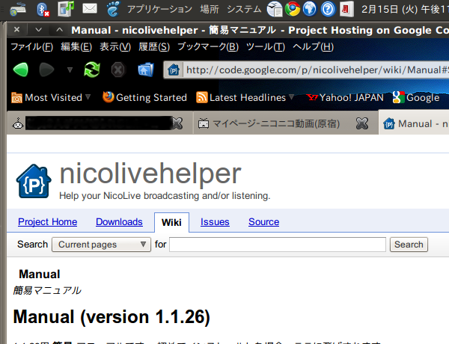The width and height of the screenshot is (449, 344).
Task: Close the マイページ-ニコニコ動画 tab
Action: (x=362, y=123)
